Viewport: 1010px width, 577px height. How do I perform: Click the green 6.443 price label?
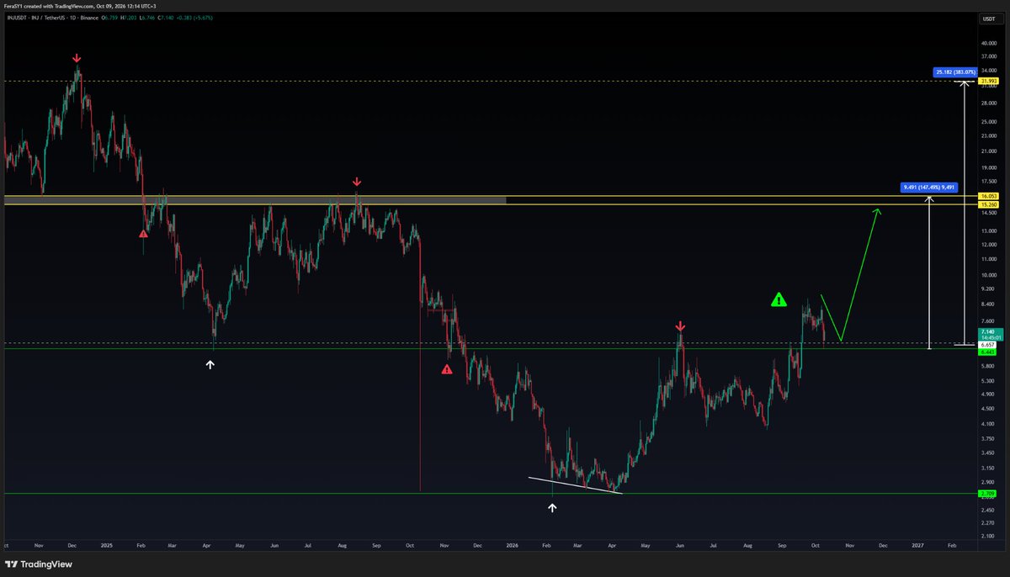pyautogui.click(x=988, y=351)
